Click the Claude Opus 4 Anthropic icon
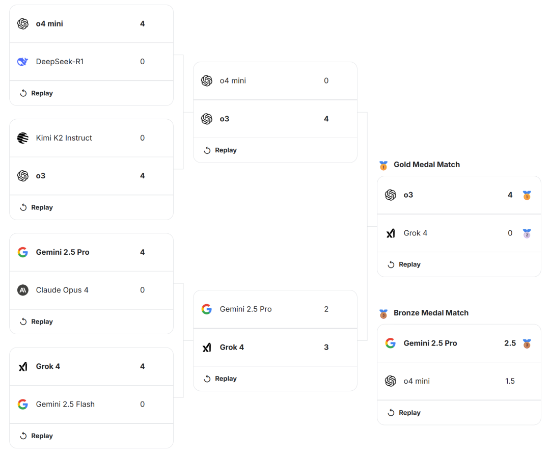Screen dimensions: 550x455 click(x=22, y=290)
